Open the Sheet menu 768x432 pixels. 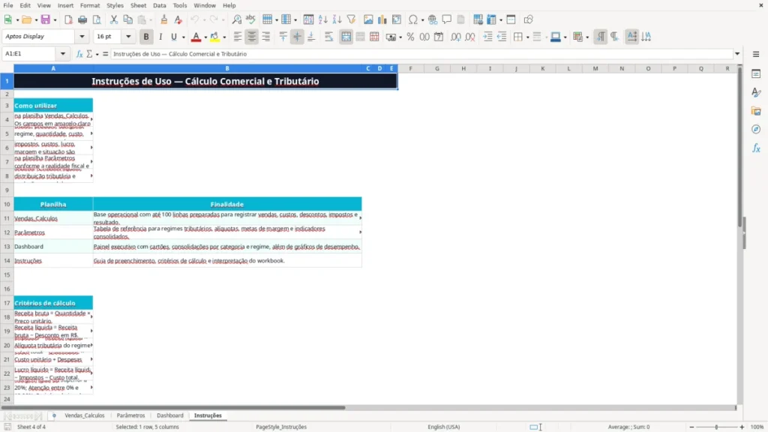[x=138, y=5]
